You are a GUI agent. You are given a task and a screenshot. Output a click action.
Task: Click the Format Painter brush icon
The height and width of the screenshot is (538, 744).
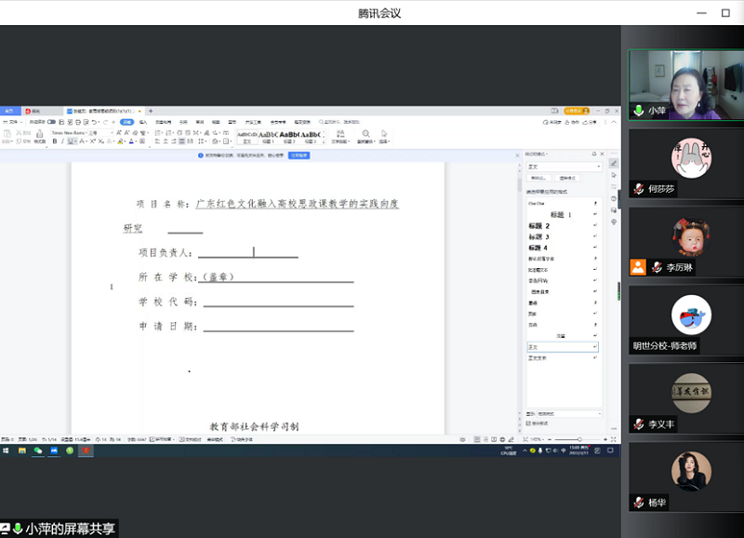coord(39,136)
